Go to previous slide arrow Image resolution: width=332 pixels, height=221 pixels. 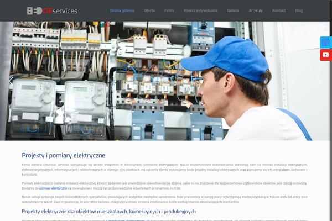(11, 81)
